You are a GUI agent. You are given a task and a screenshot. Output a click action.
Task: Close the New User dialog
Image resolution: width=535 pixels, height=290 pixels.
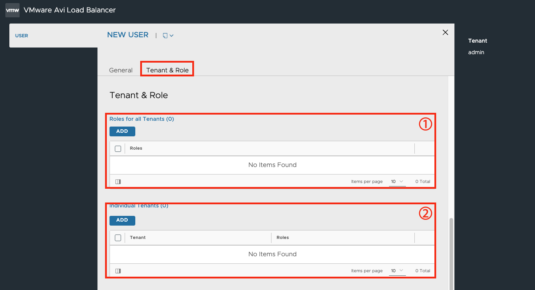[445, 32]
